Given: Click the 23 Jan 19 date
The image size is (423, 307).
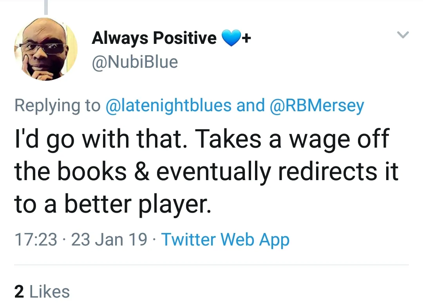Looking at the screenshot, I should [109, 240].
